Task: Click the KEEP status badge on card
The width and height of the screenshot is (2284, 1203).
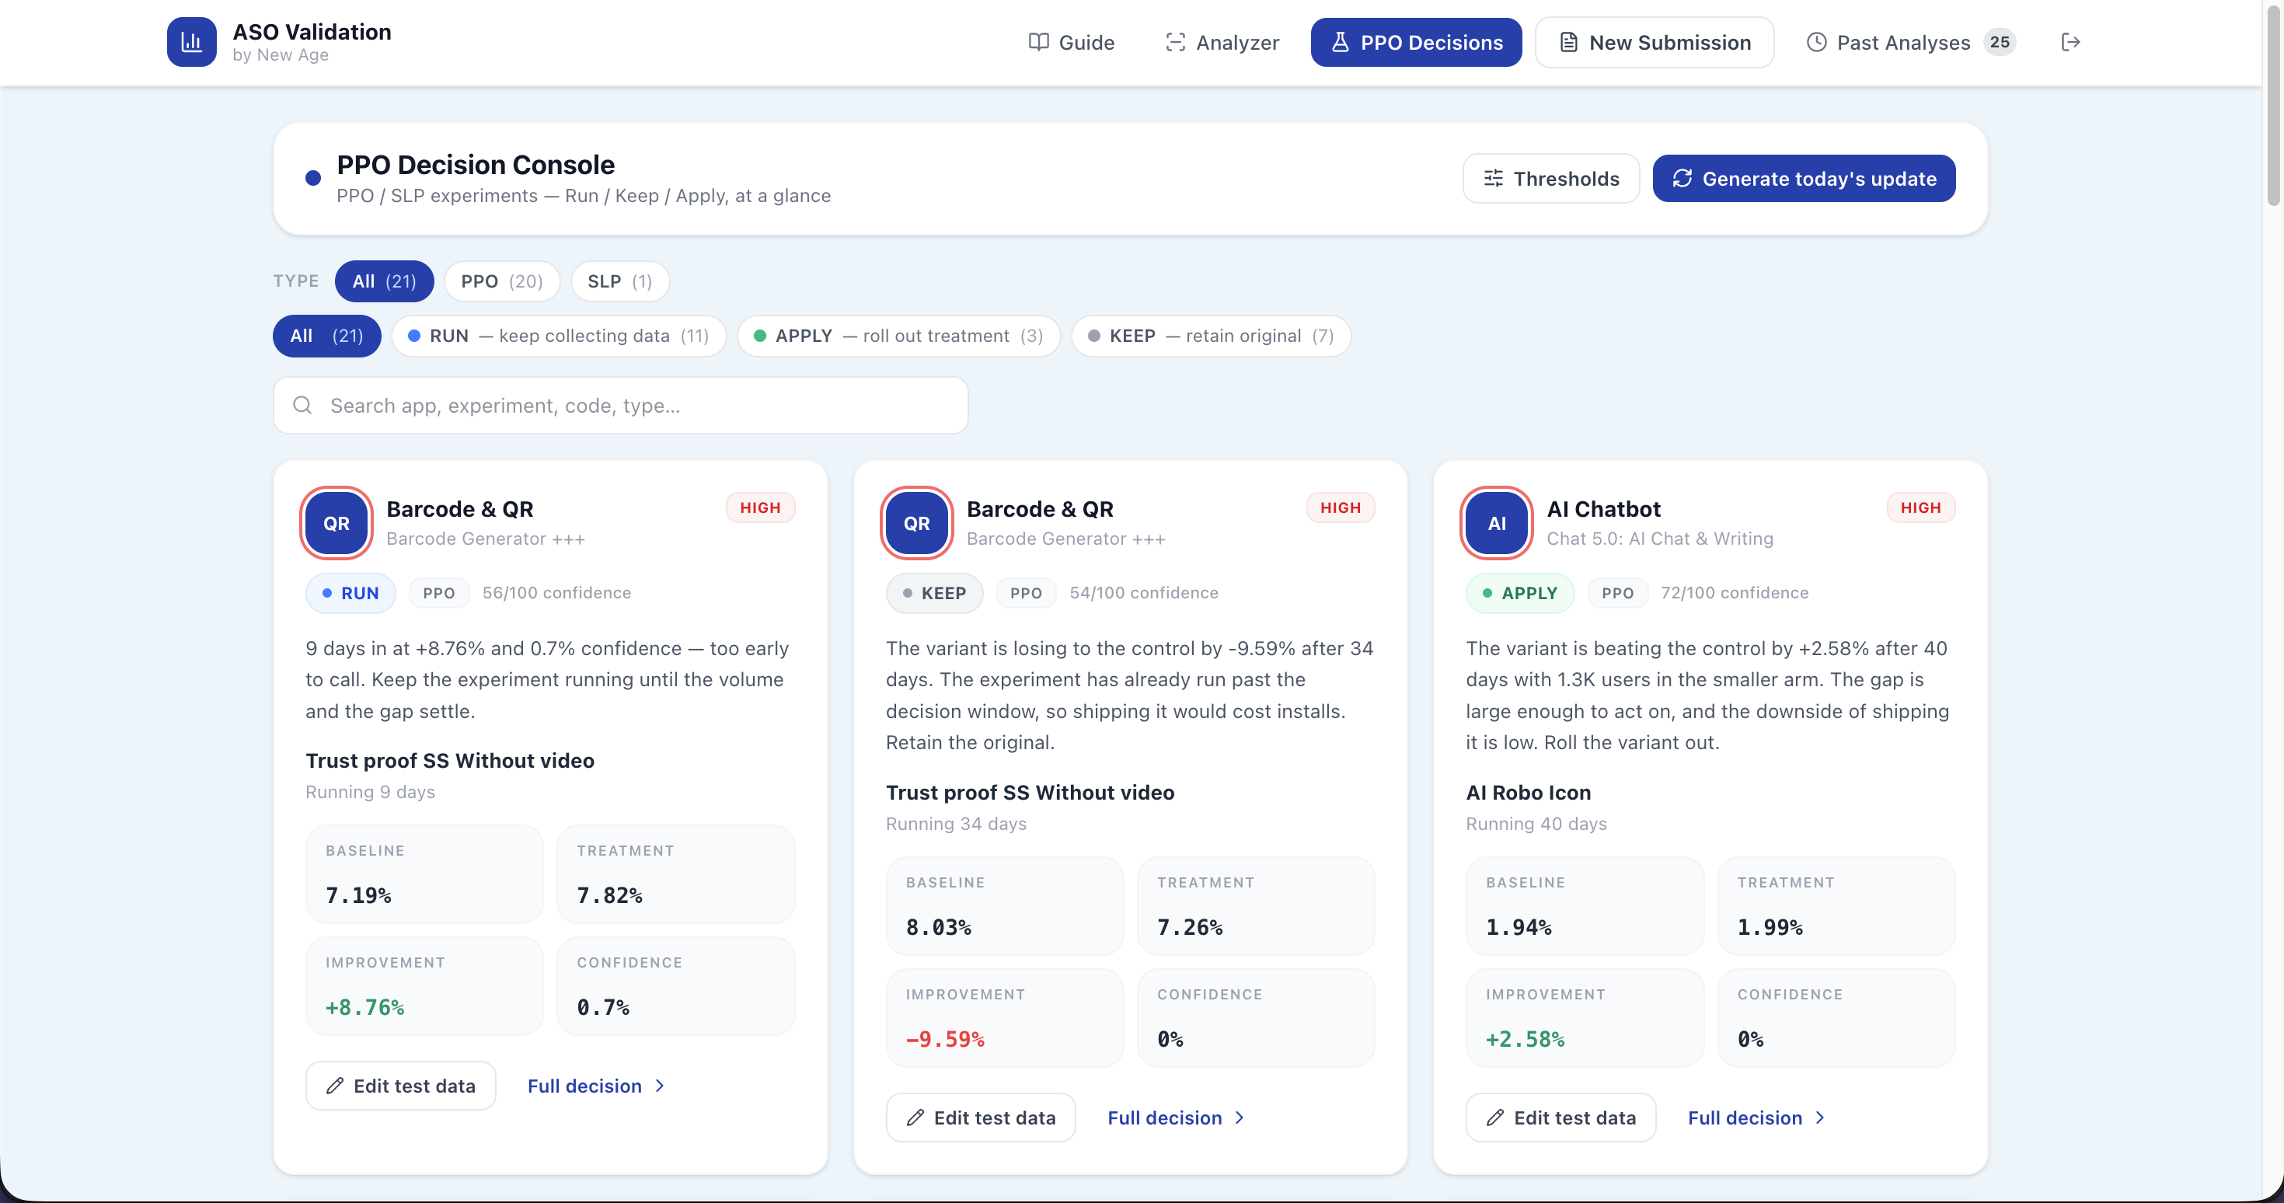Action: [x=935, y=593]
